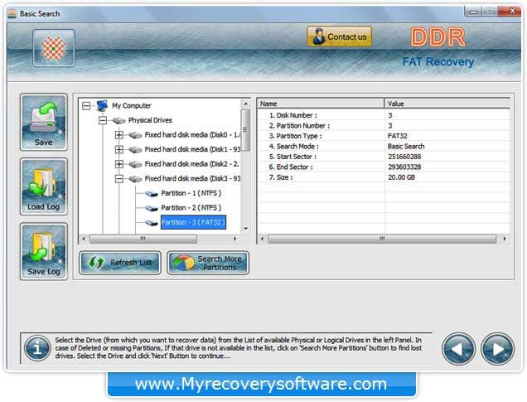Click the end sector value 293603328
The image size is (527, 402).
coord(404,167)
